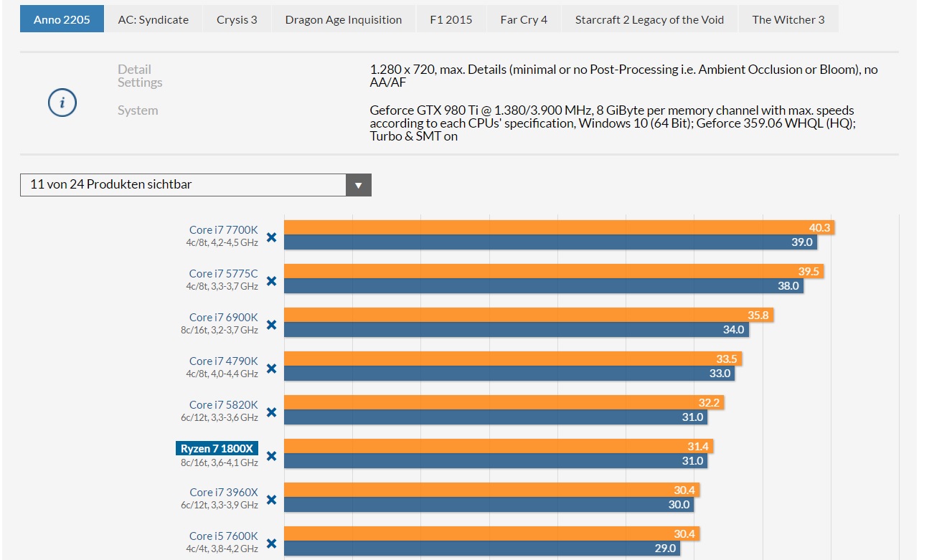
Task: Select the Dragon Age Inquisition tab
Action: pyautogui.click(x=344, y=19)
